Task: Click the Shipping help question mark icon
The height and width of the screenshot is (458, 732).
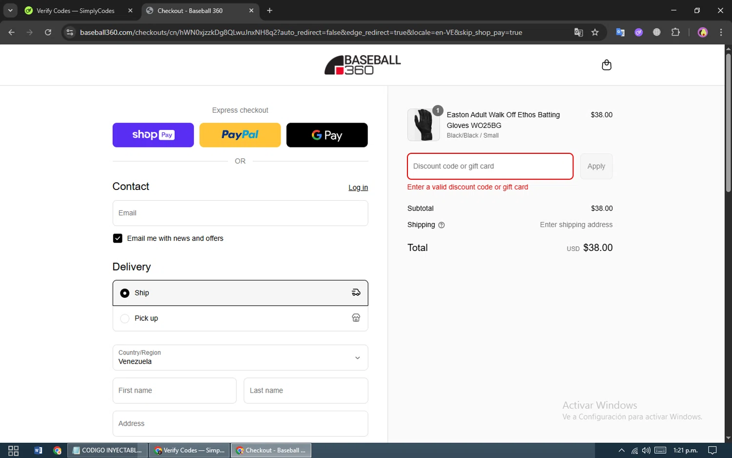Action: (441, 225)
